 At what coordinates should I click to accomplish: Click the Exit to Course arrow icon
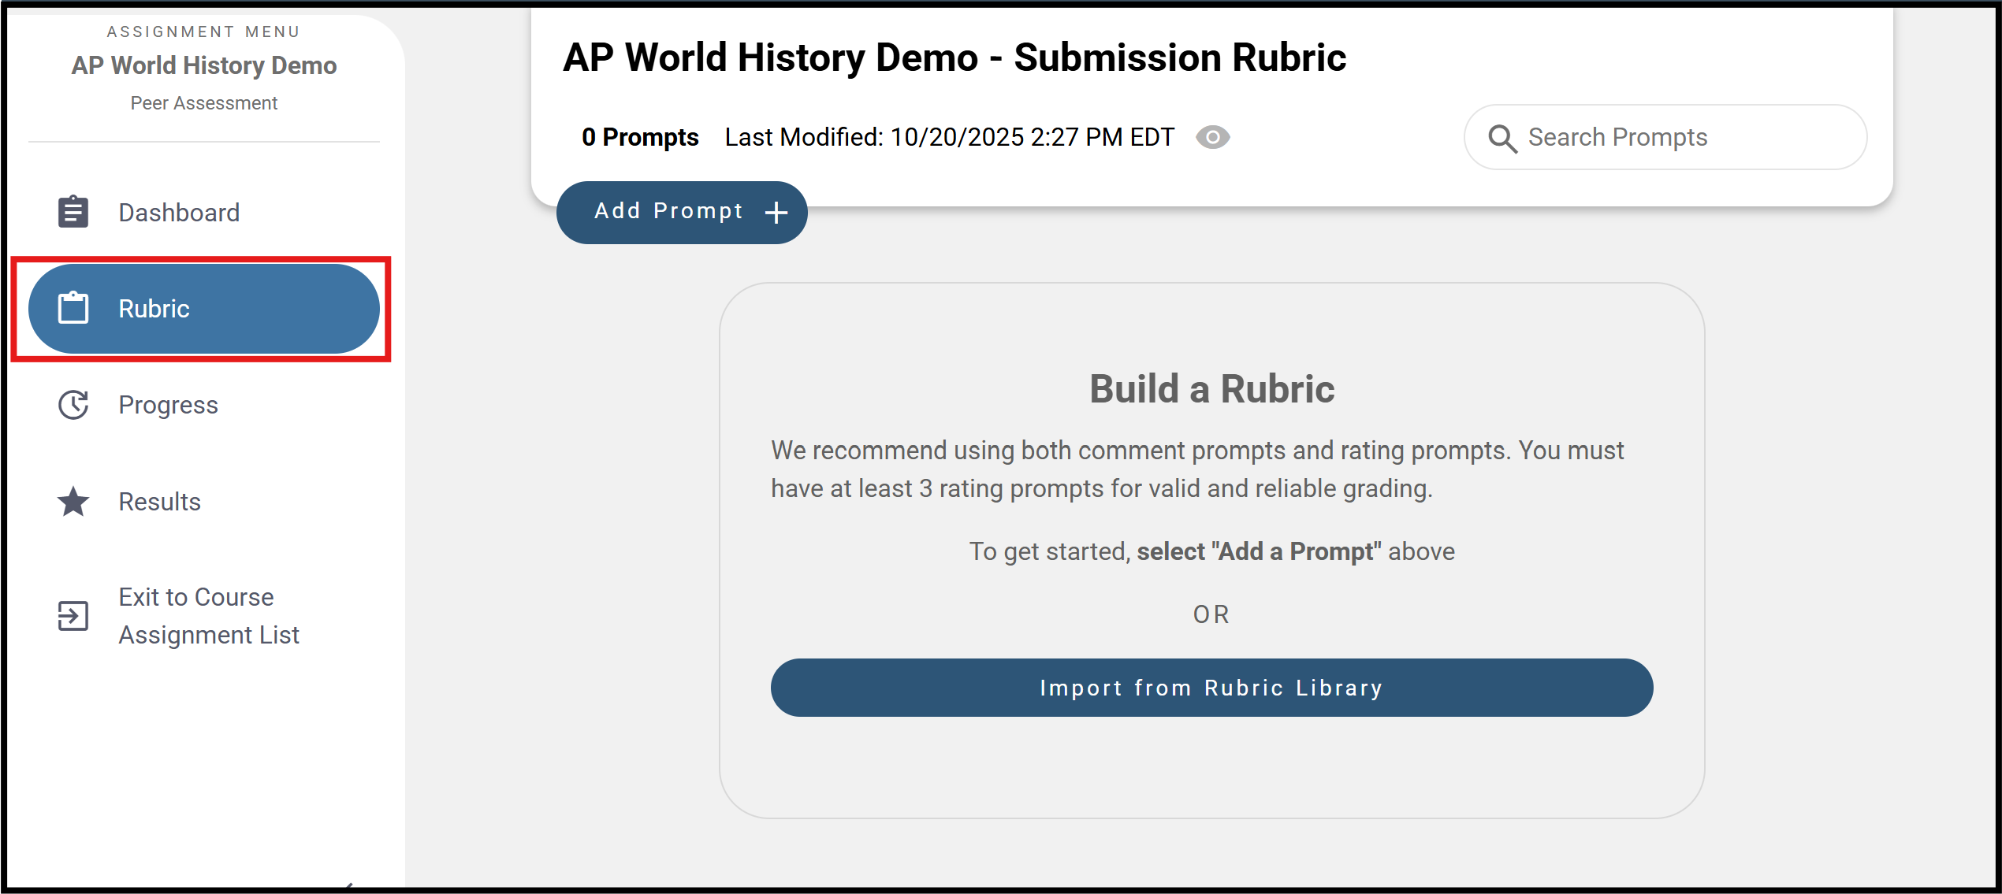[73, 616]
